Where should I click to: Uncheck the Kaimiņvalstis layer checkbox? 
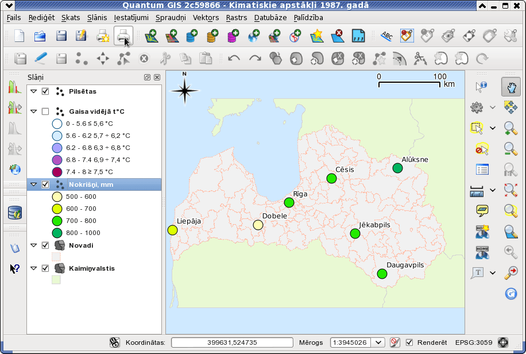pyautogui.click(x=45, y=268)
